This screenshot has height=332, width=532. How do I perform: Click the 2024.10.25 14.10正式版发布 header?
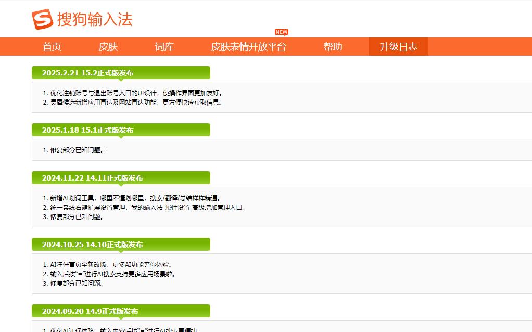click(x=121, y=245)
